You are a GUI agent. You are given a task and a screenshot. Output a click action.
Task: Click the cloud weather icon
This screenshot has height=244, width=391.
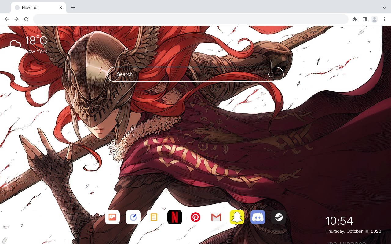click(x=15, y=45)
